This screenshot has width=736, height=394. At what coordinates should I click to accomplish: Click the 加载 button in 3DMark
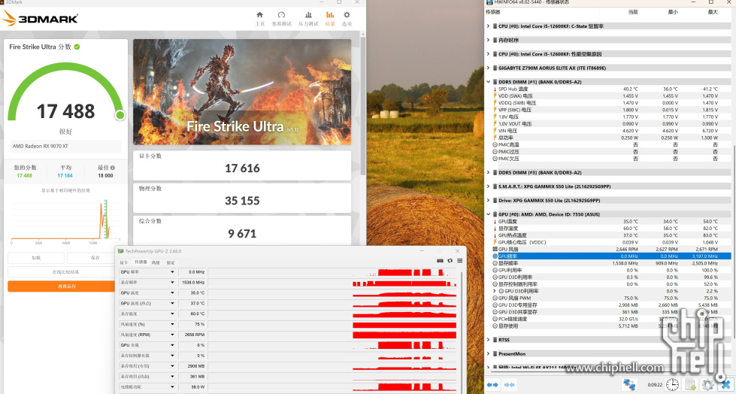point(36,258)
